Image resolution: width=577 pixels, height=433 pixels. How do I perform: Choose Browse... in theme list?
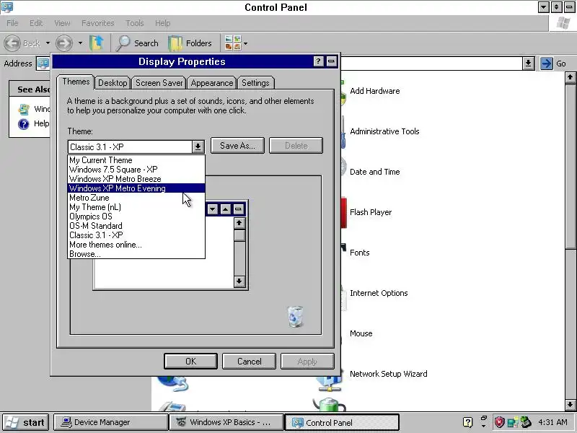[136, 254]
